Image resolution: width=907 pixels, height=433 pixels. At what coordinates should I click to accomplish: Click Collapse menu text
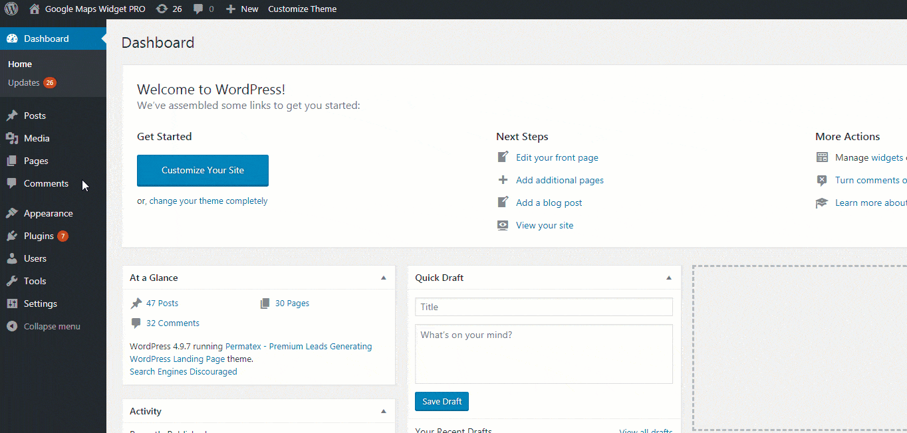point(52,326)
